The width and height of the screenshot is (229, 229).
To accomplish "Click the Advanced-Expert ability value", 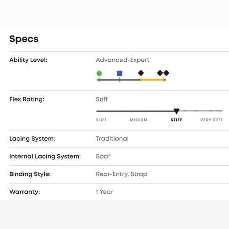I will coord(123,60).
